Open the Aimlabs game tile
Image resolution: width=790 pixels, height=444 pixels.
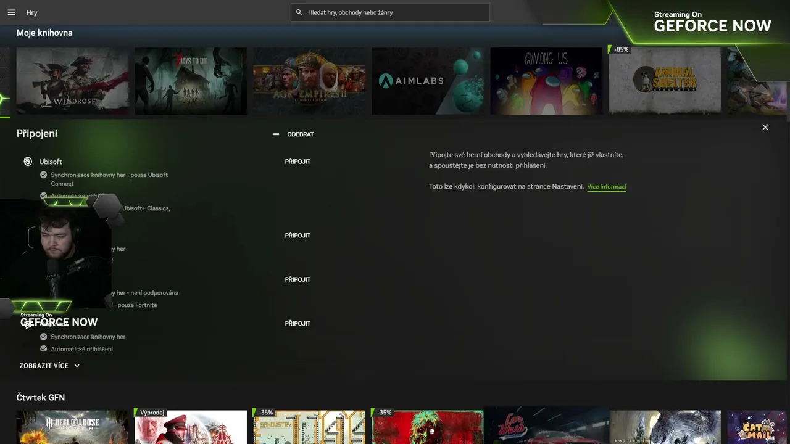(428, 81)
